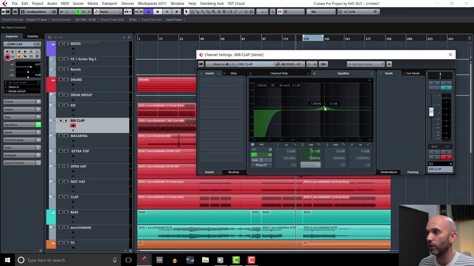Click the orange FX folder icon
This screenshot has height=266, width=474.
pyautogui.click(x=53, y=243)
